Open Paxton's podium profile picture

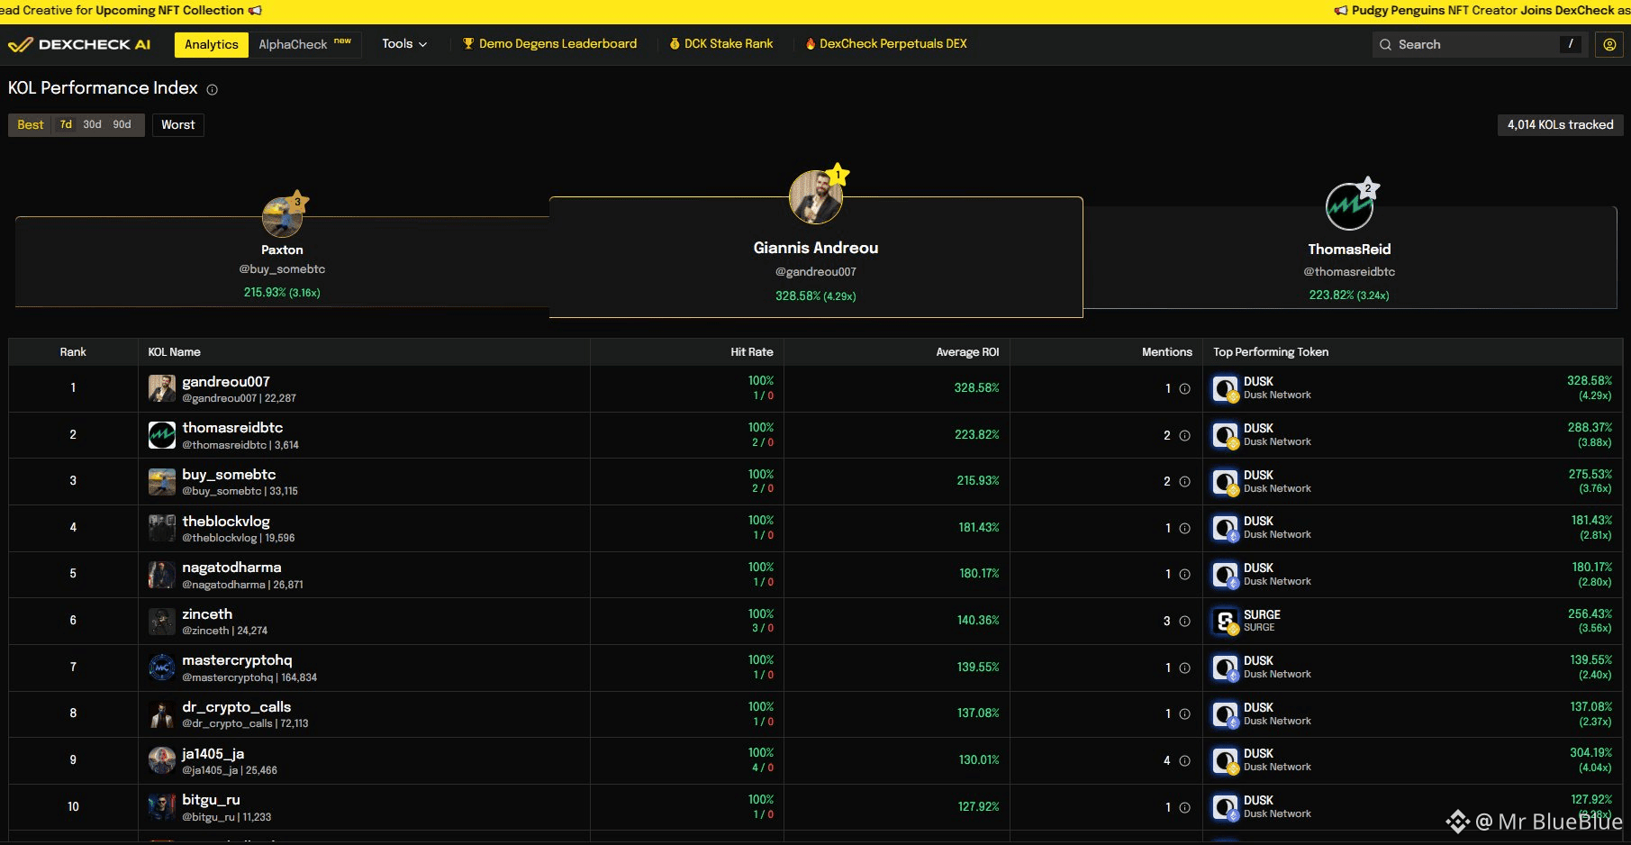click(282, 216)
